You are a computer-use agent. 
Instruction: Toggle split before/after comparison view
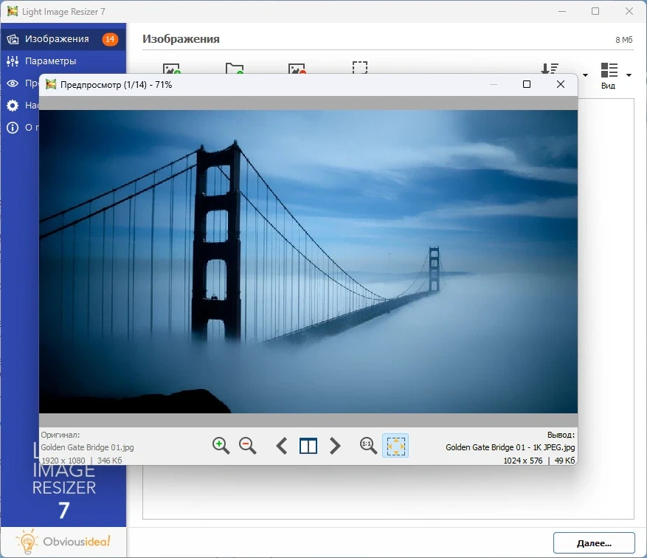pos(308,446)
